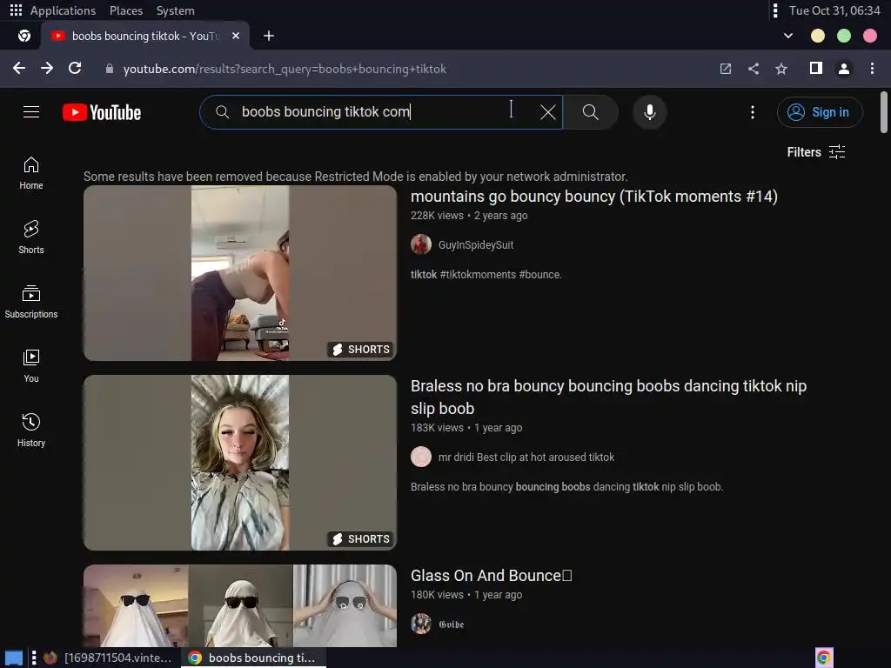Bookmark this page with the star

781,69
